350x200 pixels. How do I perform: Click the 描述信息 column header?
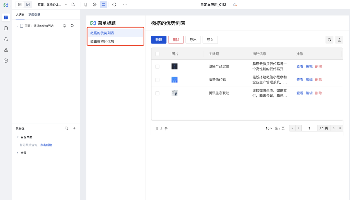[259, 54]
